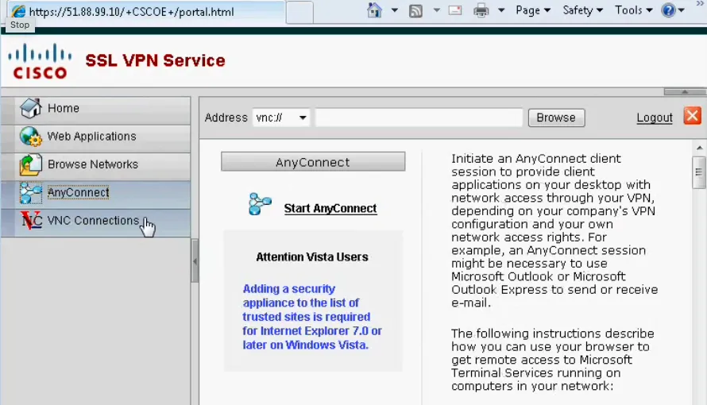Click the VNC Connections icon

(32, 221)
